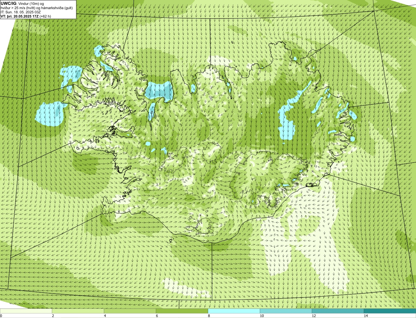Click the 10–12 m/s cyan legend swatch
The height and width of the screenshot is (318, 416).
pyautogui.click(x=286, y=311)
